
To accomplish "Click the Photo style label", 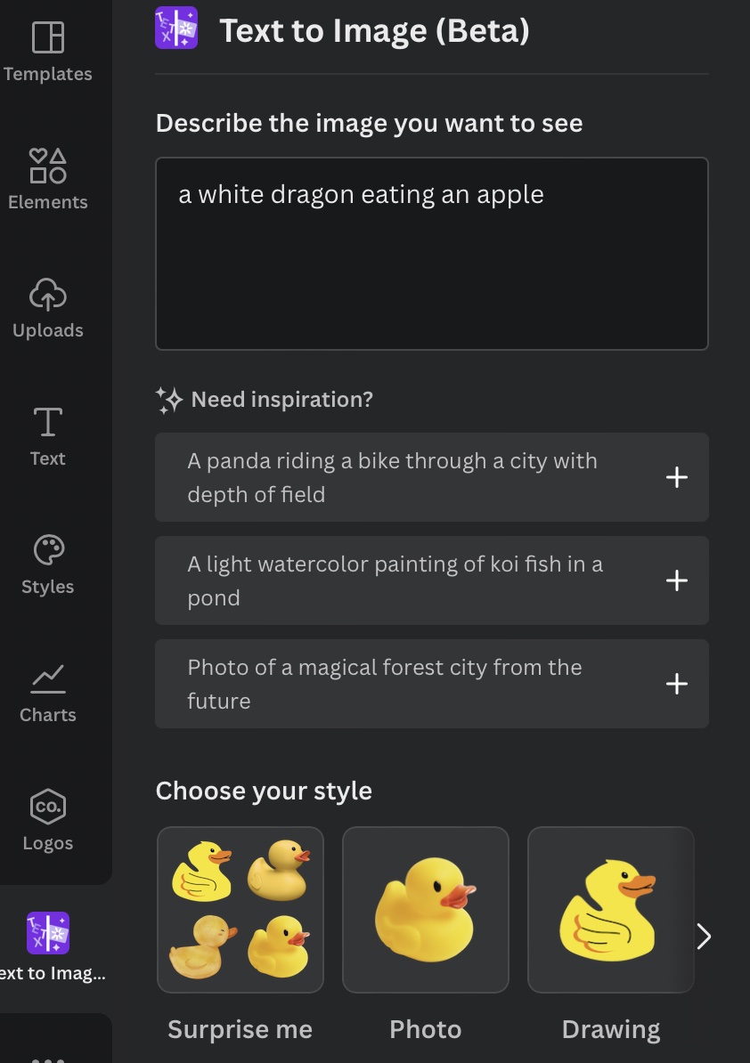I will pos(426,1030).
